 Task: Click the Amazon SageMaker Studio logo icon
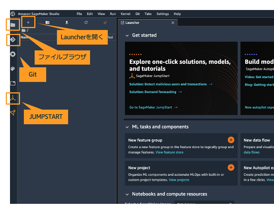click(13, 13)
